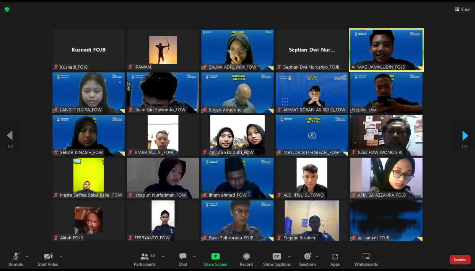Select iis sumiati_FOJB video tile

pyautogui.click(x=386, y=221)
